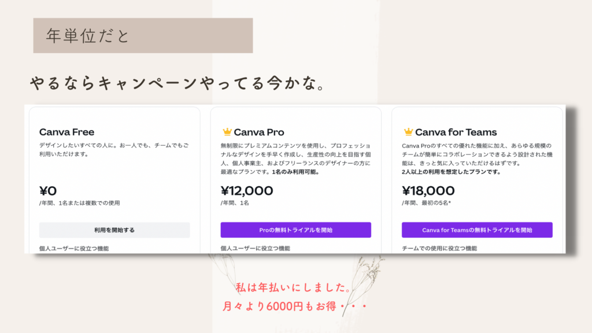592x333 pixels.
Task: Click the 私は年払いにしました red text
Action: coord(293,287)
